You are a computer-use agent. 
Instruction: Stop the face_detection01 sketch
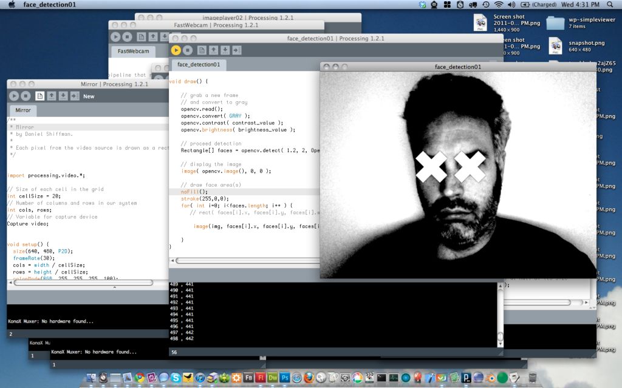pos(188,50)
